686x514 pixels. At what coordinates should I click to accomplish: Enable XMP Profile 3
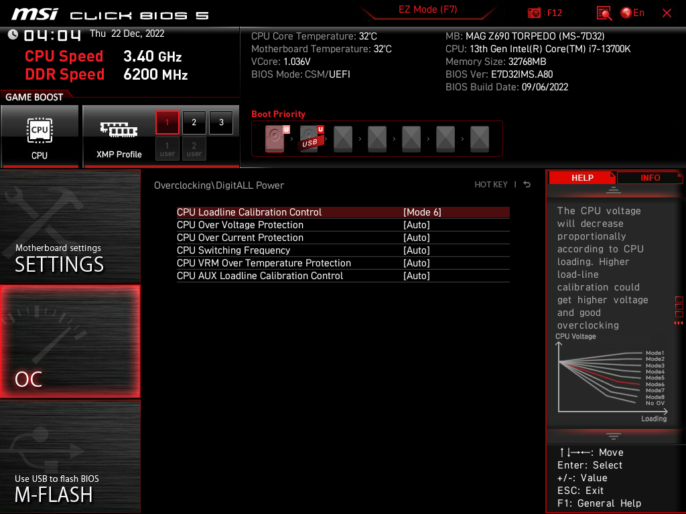coord(221,122)
